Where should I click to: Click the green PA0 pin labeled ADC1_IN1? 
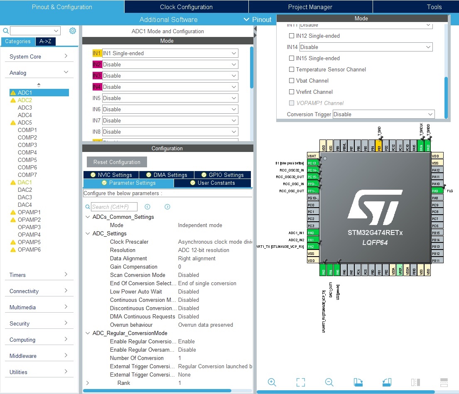coord(313,233)
